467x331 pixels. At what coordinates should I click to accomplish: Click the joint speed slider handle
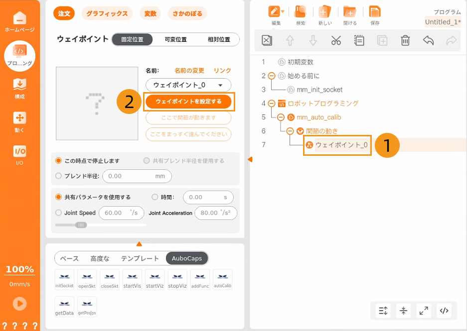tap(81, 225)
